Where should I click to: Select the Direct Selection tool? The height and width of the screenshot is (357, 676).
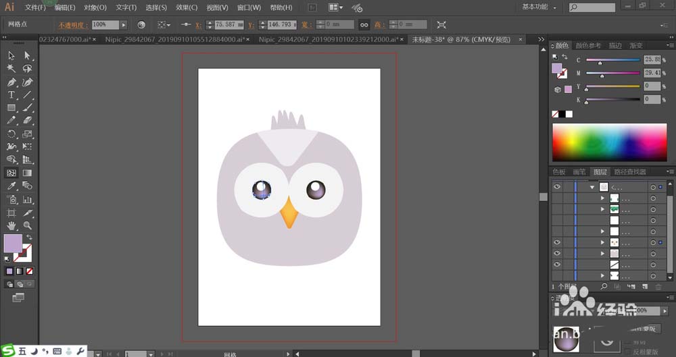(28, 55)
